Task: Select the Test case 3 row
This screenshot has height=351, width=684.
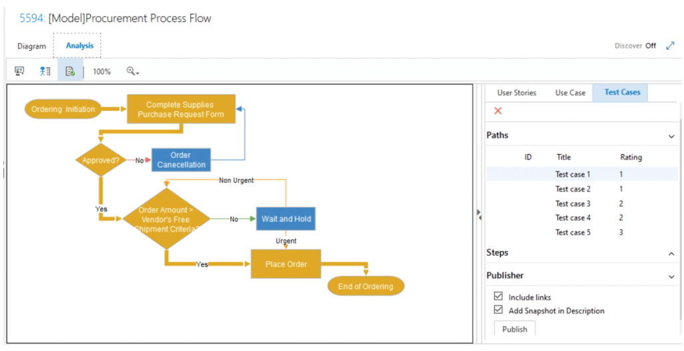Action: coord(582,204)
